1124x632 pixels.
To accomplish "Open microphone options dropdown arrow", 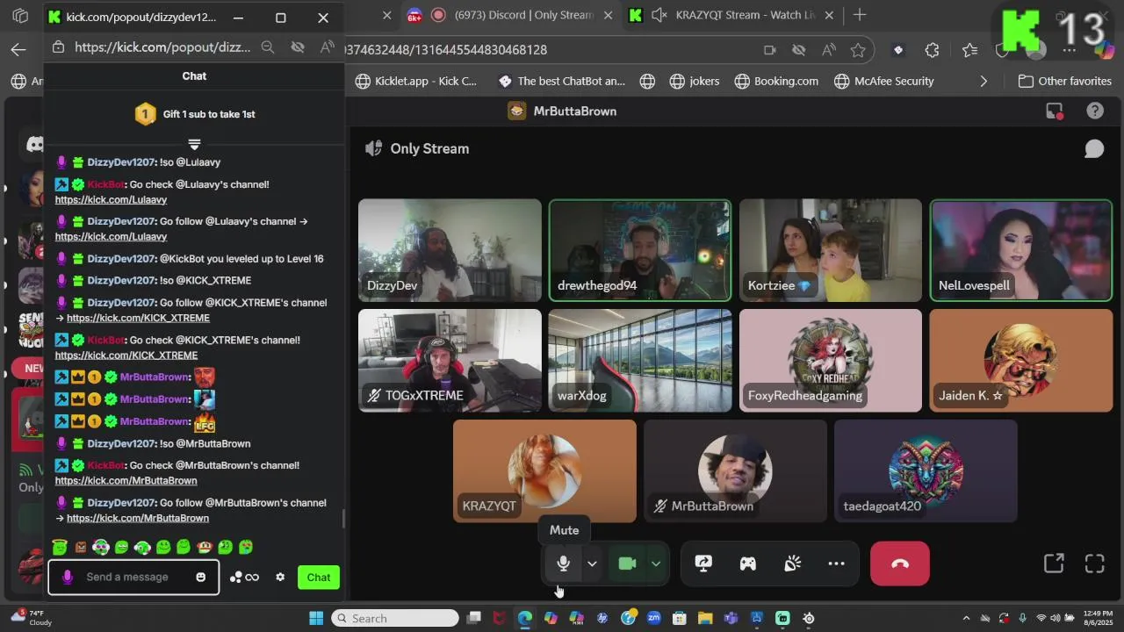I will pos(592,564).
